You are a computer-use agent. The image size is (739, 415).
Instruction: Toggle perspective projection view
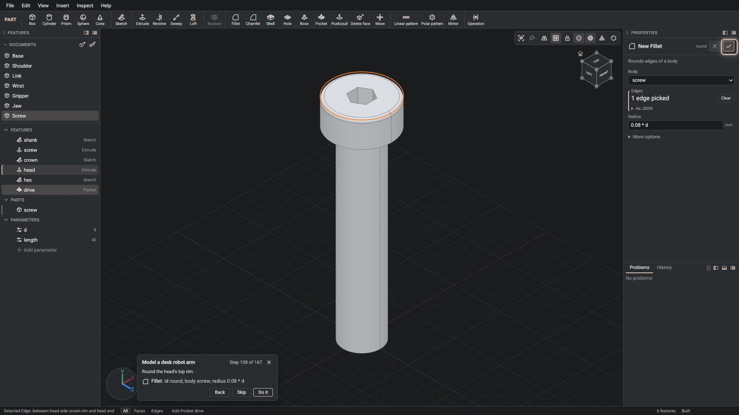[x=544, y=38]
